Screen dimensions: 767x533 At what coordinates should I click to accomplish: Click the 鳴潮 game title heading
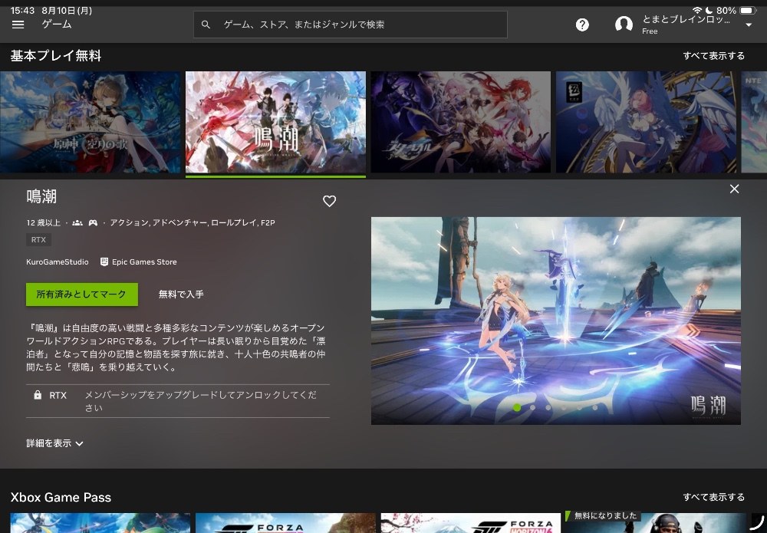pyautogui.click(x=41, y=196)
